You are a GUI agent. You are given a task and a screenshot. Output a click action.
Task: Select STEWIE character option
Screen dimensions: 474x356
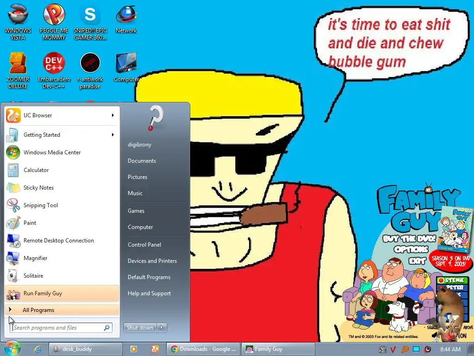pos(452,280)
